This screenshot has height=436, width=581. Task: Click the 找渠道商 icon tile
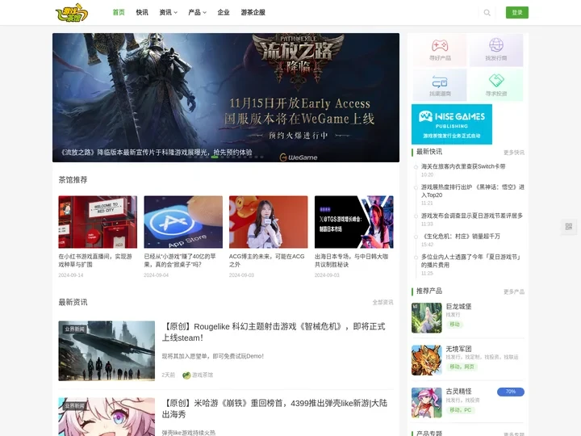(440, 85)
